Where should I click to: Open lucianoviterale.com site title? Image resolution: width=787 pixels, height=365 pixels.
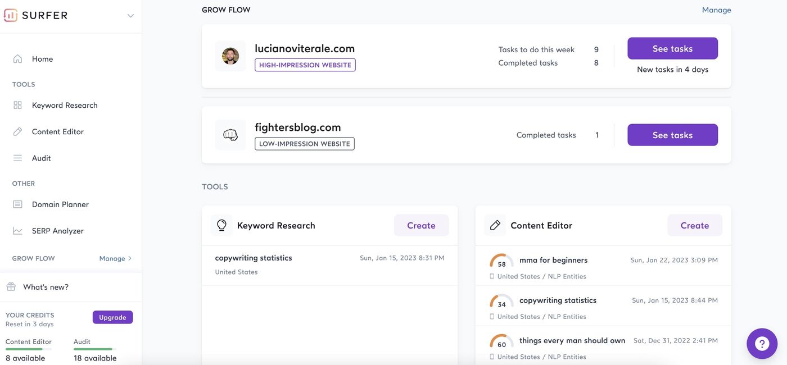305,48
